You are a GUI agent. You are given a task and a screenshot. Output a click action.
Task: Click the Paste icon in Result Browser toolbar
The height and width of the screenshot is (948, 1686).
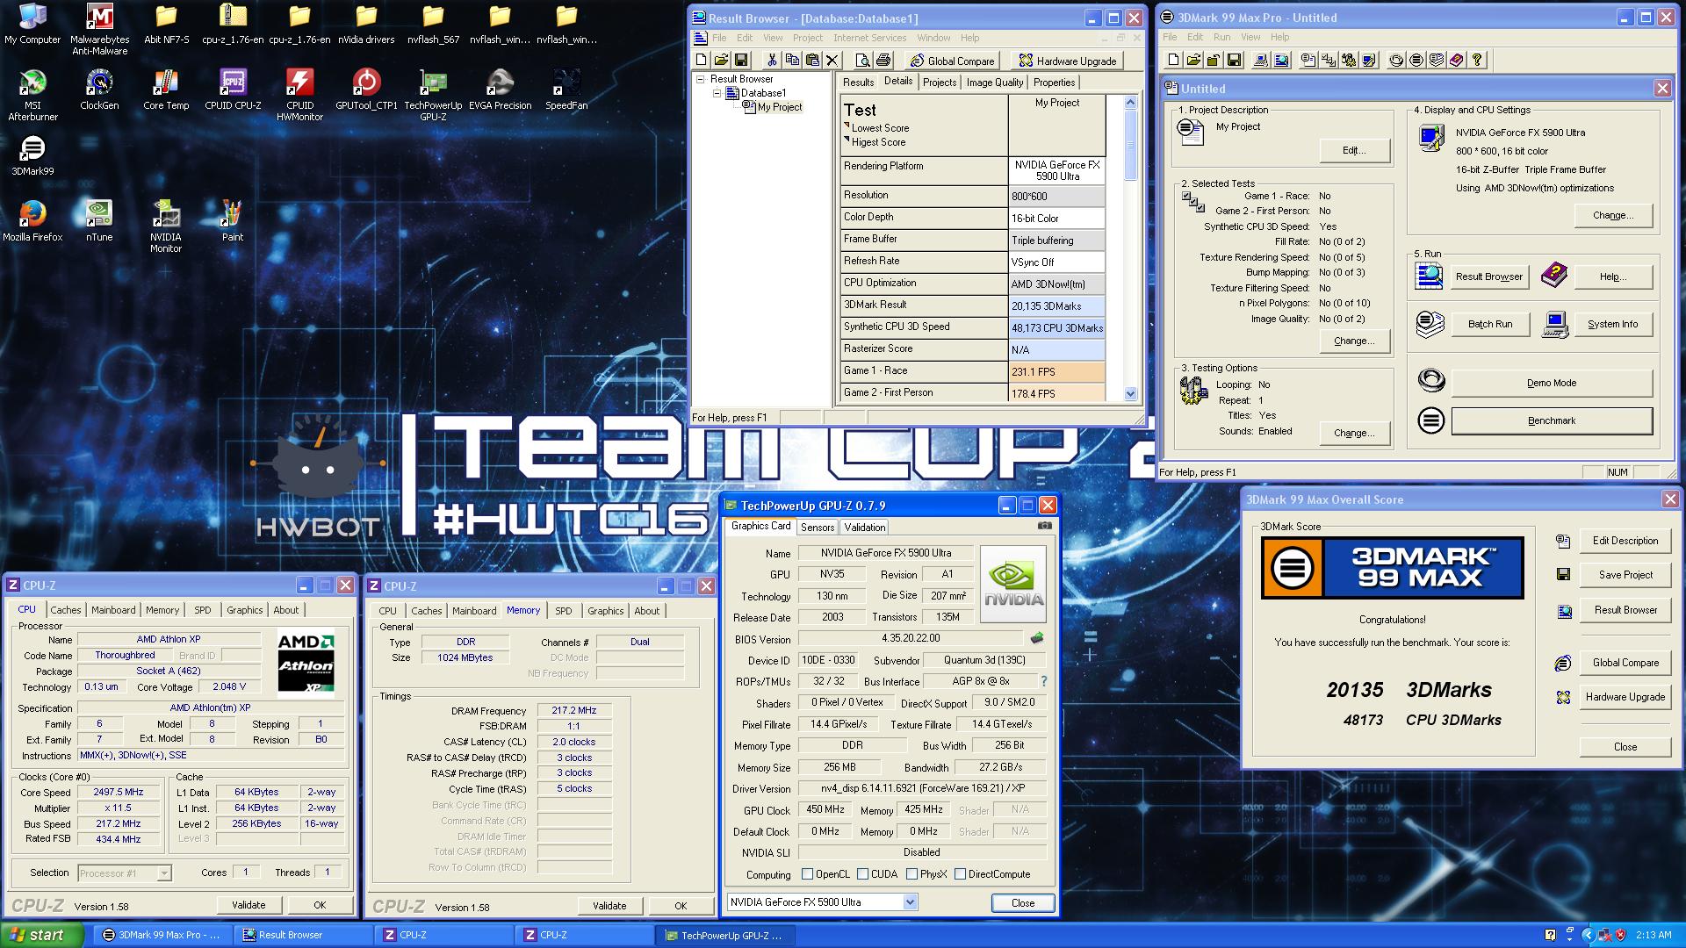(812, 60)
